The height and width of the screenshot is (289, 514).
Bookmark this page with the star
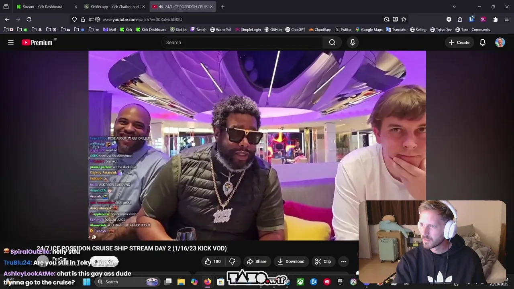click(404, 19)
